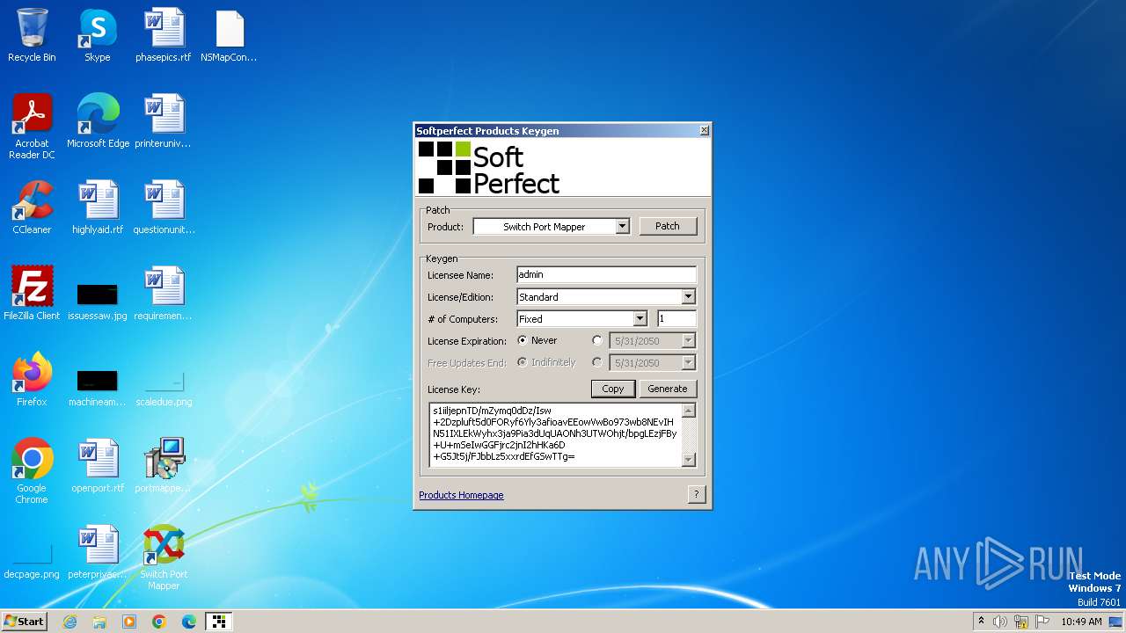Click the keygen app taskbar button
Viewport: 1126px width, 633px height.
(x=218, y=622)
